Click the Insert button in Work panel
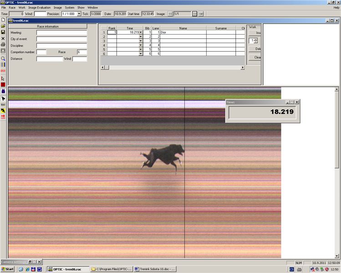This screenshot has height=273, width=341. [255, 33]
